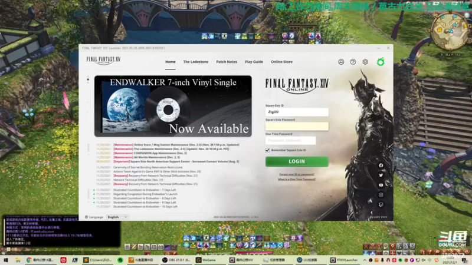Open the account profile icon in launcher header
This screenshot has height=265, width=472.
coord(341,62)
